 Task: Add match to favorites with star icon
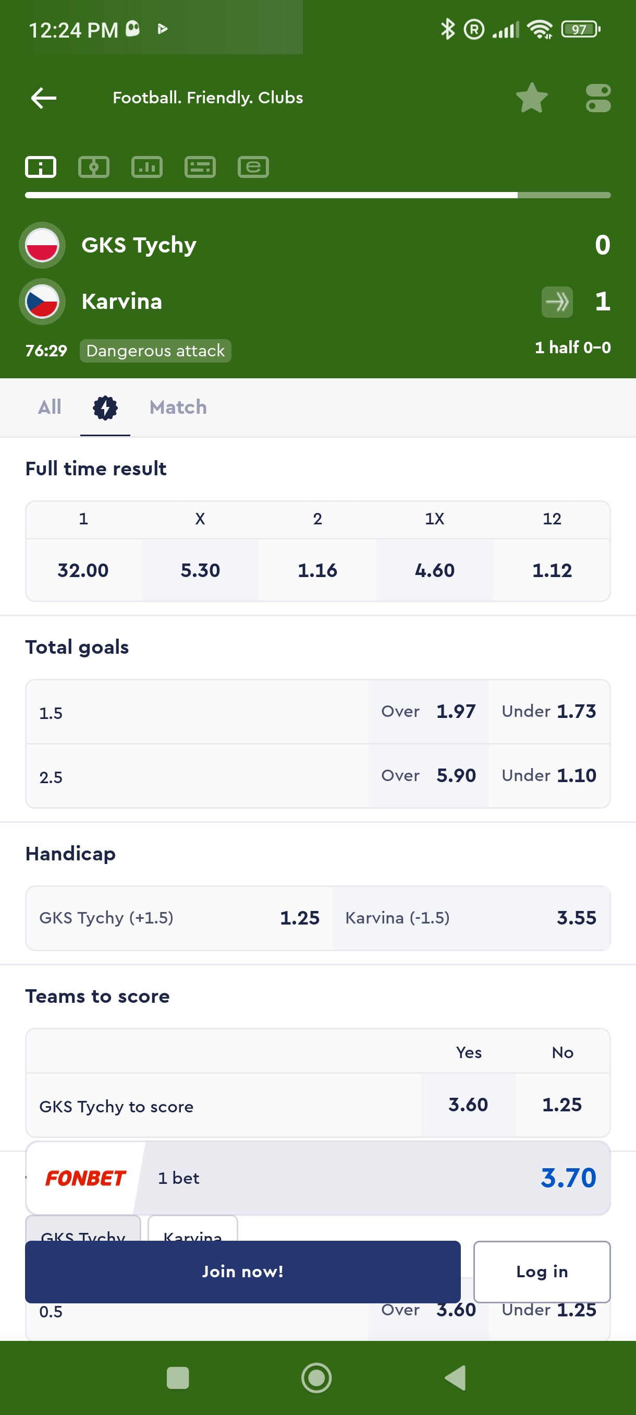[x=531, y=98]
